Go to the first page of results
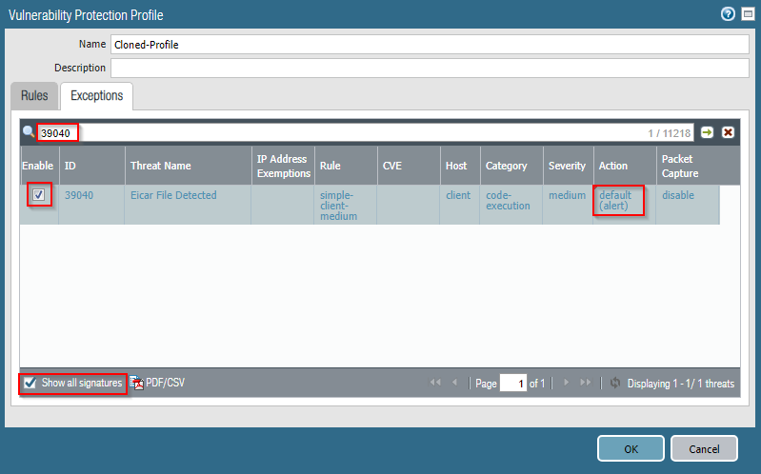This screenshot has width=761, height=474. [x=435, y=384]
